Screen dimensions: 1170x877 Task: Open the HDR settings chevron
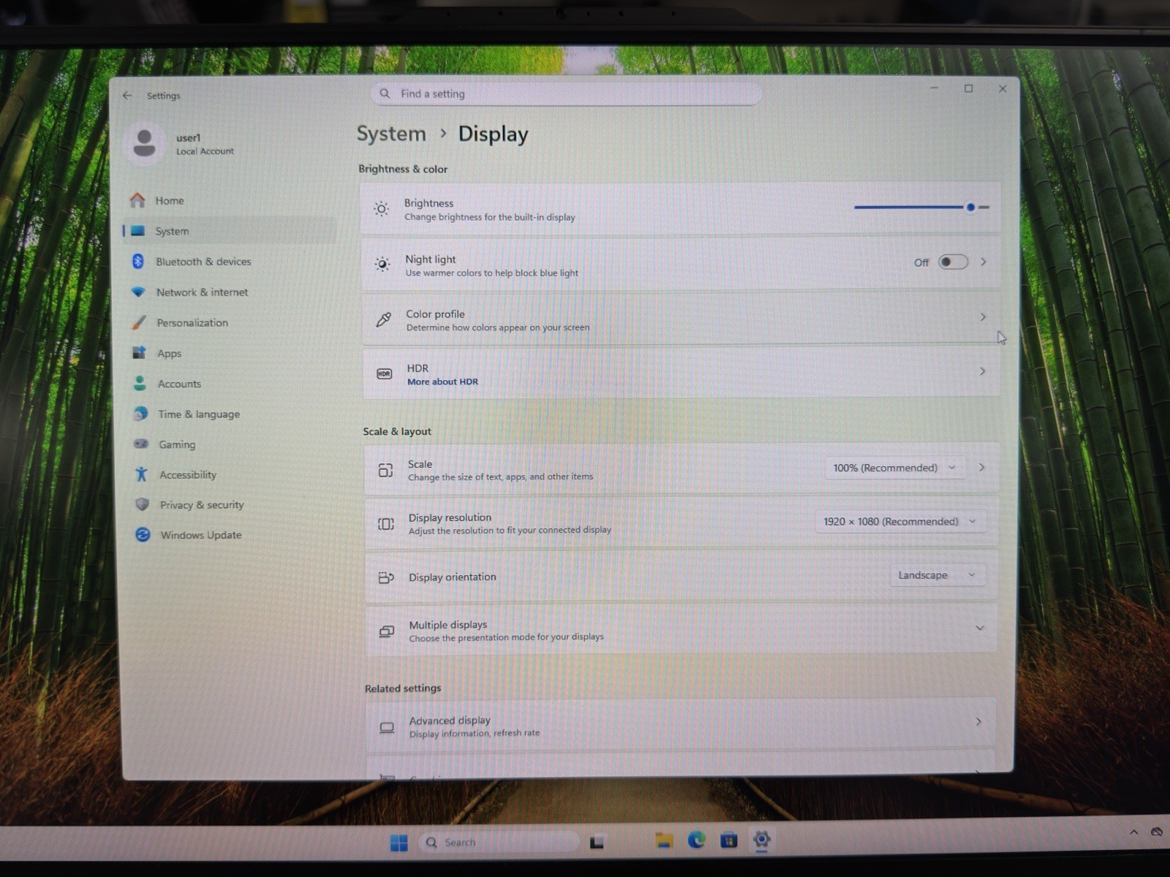tap(982, 371)
